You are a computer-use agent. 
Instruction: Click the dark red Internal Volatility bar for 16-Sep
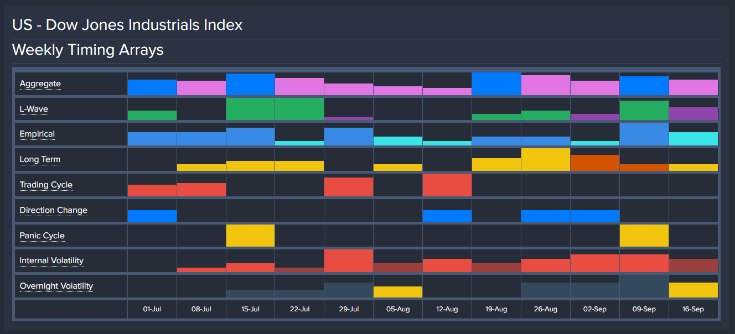point(693,265)
